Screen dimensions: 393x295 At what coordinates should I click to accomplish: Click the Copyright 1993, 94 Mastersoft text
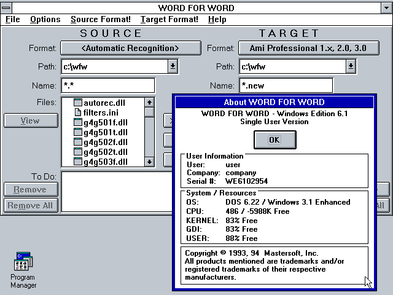click(x=251, y=253)
